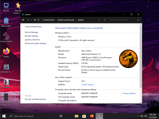Click the 2.00 GB installed memory value
159x119 pixels.
pyautogui.click(x=84, y=63)
